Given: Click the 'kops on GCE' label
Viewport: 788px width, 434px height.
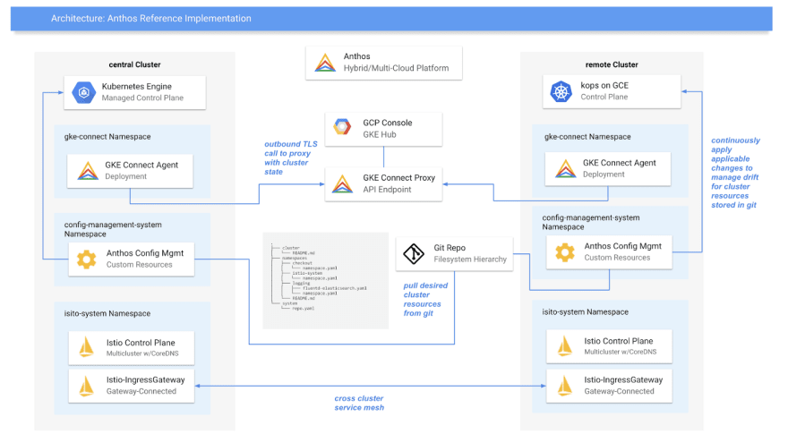Looking at the screenshot, I should (604, 85).
